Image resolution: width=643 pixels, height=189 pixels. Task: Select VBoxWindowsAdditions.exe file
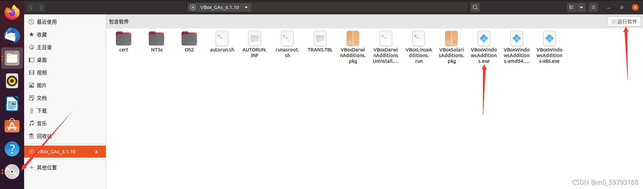[484, 47]
